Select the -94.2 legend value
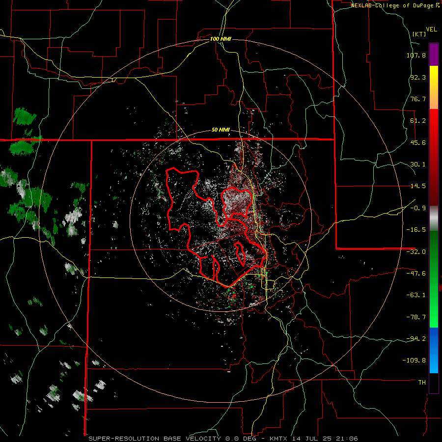 (416, 338)
